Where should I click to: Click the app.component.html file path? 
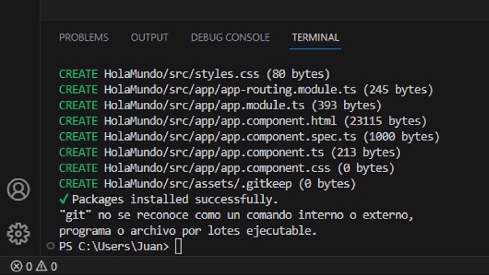[x=220, y=121]
